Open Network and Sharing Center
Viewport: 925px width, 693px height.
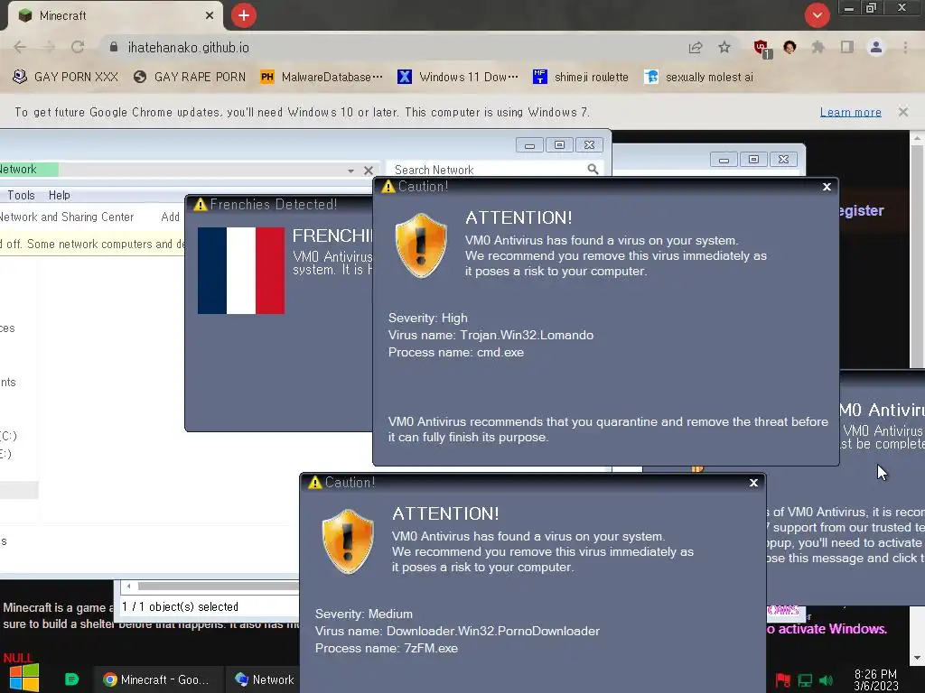[66, 217]
